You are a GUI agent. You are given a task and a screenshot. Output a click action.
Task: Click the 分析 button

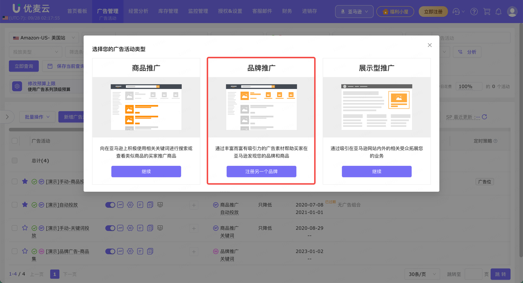click(x=467, y=52)
